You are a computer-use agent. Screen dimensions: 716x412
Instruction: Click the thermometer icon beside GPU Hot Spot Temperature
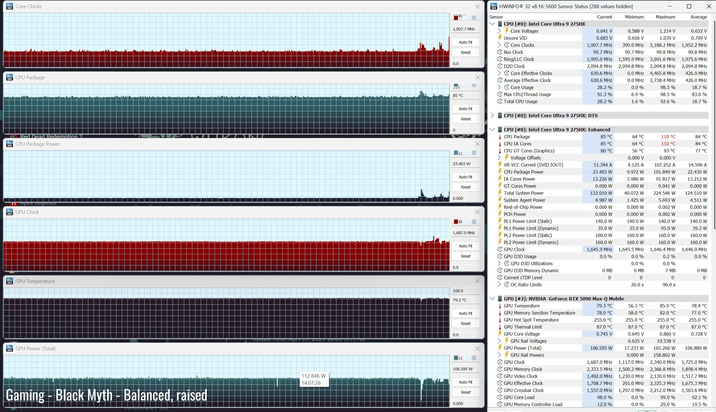[500, 320]
